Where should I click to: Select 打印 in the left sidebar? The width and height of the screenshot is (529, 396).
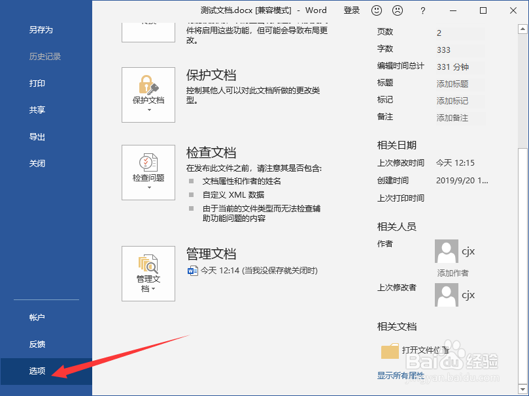[x=37, y=83]
